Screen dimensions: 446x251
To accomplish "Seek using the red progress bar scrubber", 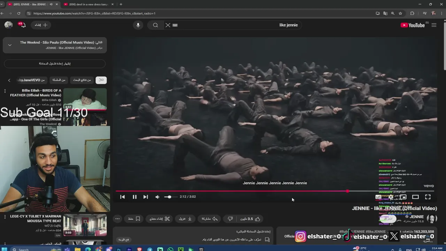I will [x=347, y=191].
